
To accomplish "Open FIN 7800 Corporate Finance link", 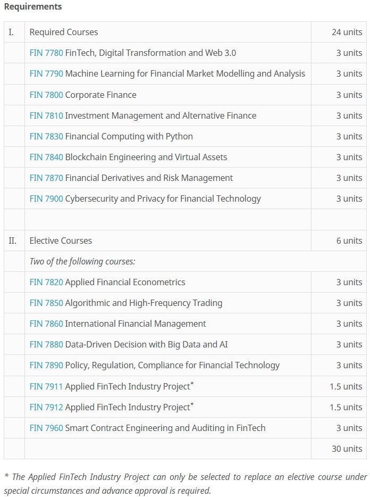I will point(46,95).
